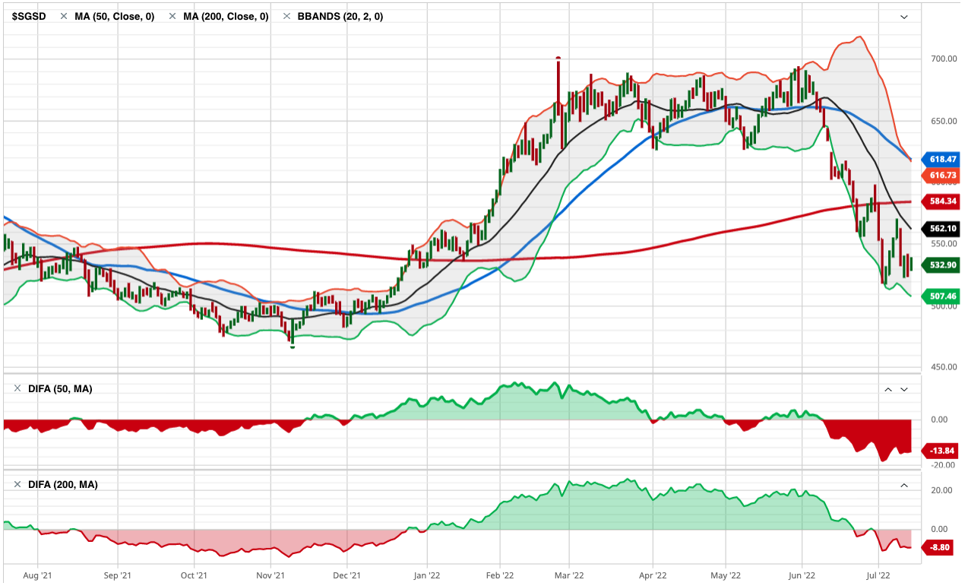
Task: Close the DIFA (200, MA) panel
Action: 17,485
